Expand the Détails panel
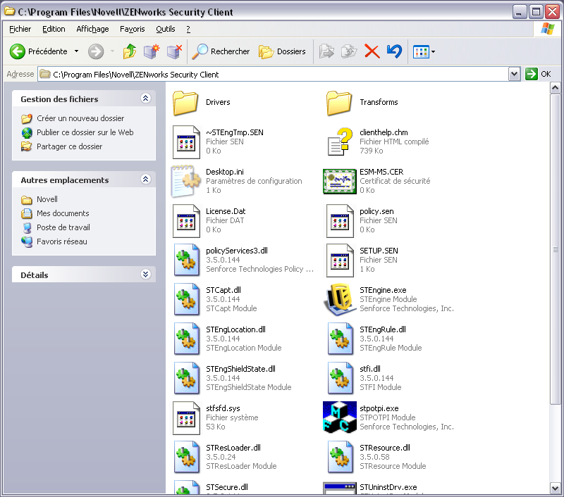Image resolution: width=564 pixels, height=497 pixels. [145, 275]
